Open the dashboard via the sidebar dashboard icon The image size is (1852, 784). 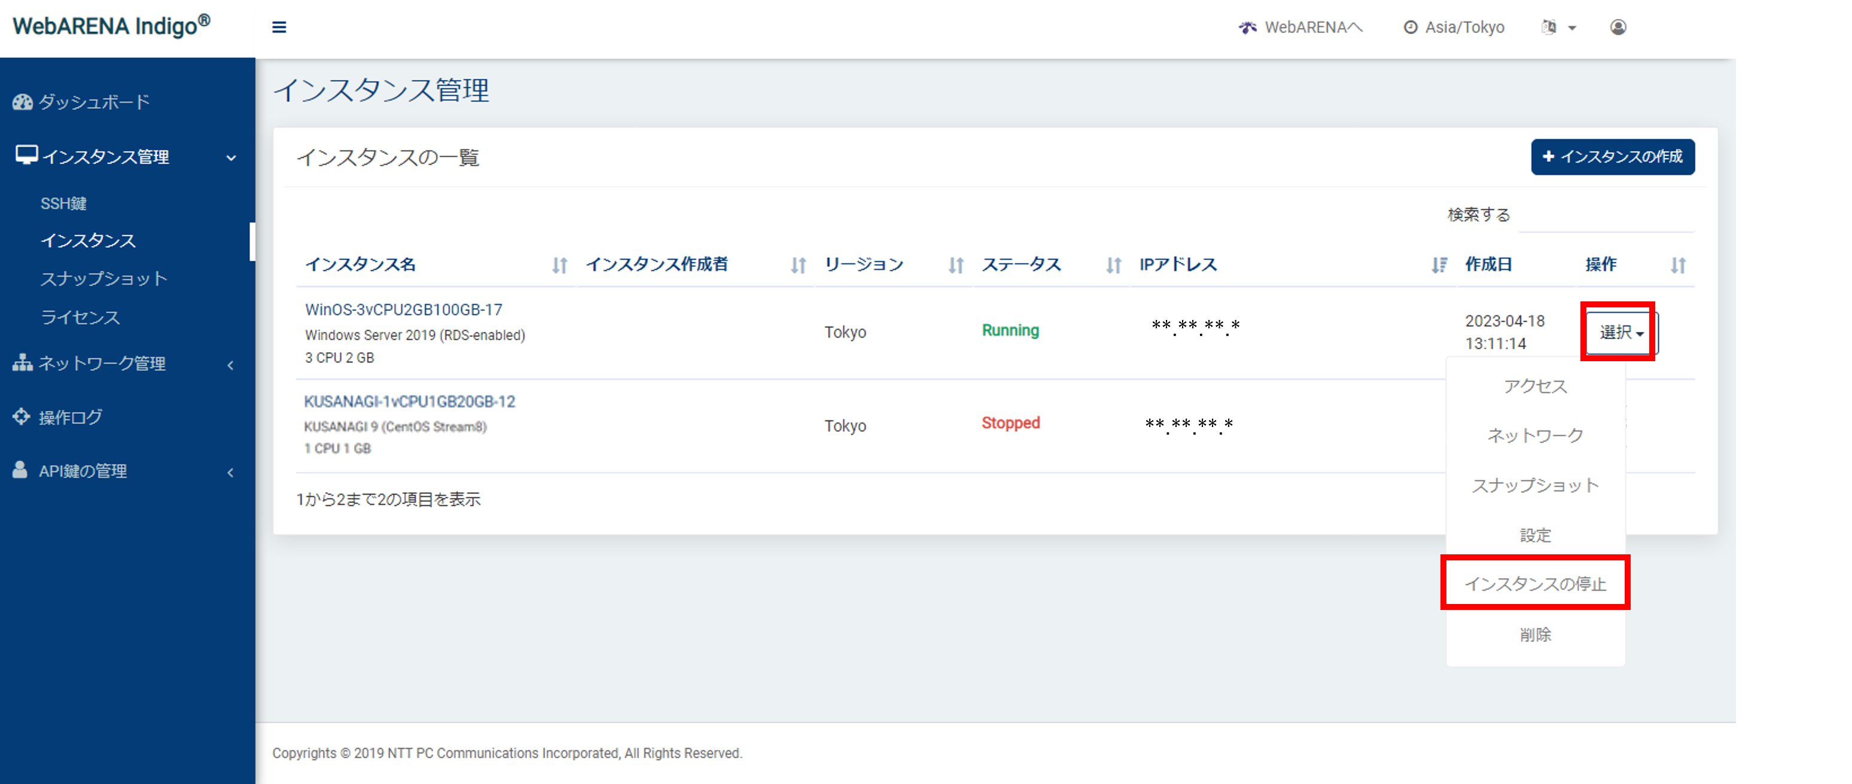pyautogui.click(x=22, y=101)
